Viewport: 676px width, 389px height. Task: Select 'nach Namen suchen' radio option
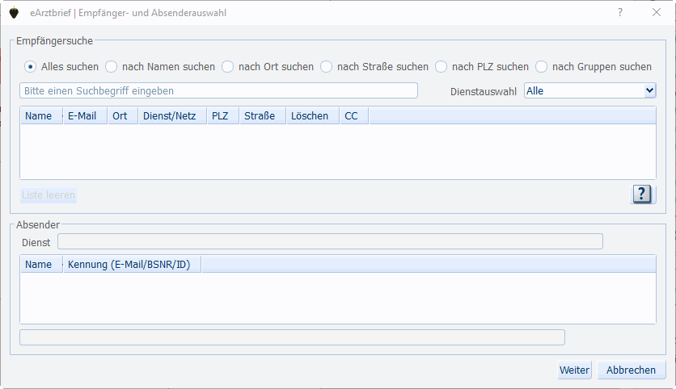(x=112, y=67)
